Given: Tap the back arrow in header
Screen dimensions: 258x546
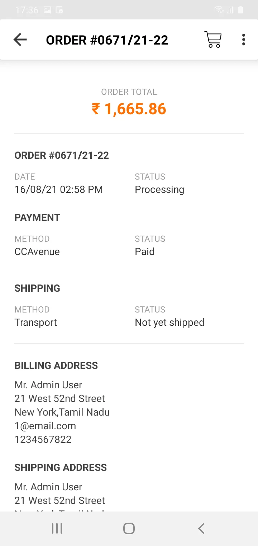Looking at the screenshot, I should tap(20, 40).
